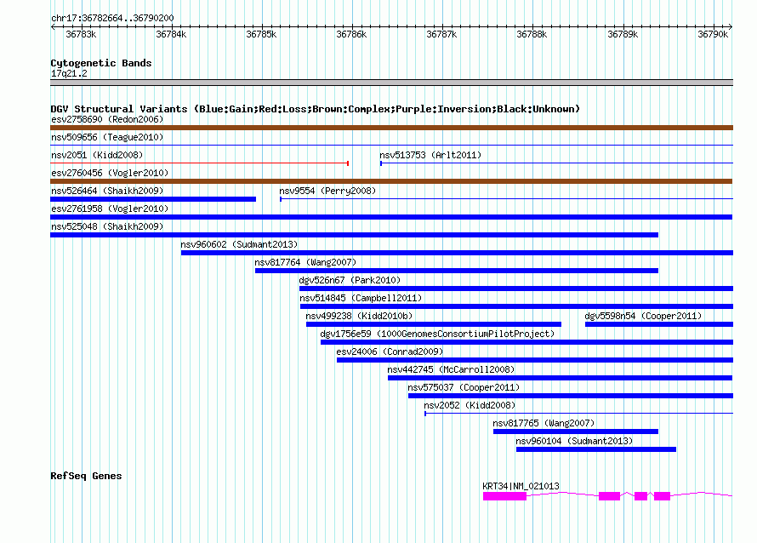The width and height of the screenshot is (757, 543).
Task: Click the DGV Structural Variants track title
Action: coord(315,109)
